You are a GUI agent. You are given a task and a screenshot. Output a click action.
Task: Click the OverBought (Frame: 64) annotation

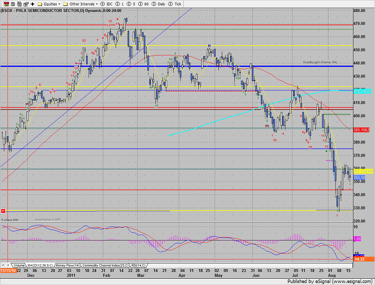pyautogui.click(x=320, y=62)
